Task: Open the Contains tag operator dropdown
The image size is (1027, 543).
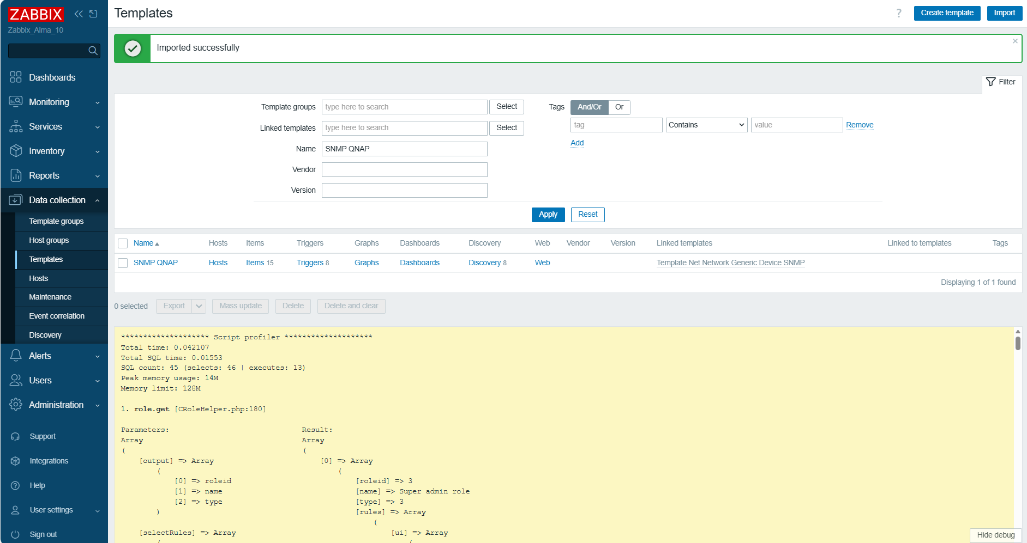Action: (706, 125)
